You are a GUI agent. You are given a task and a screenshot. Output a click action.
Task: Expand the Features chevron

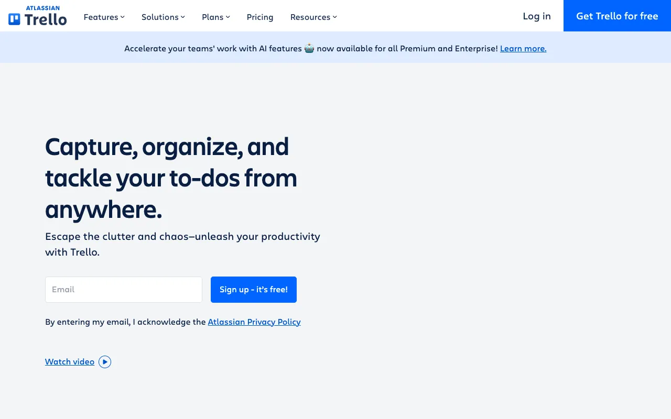coord(123,17)
